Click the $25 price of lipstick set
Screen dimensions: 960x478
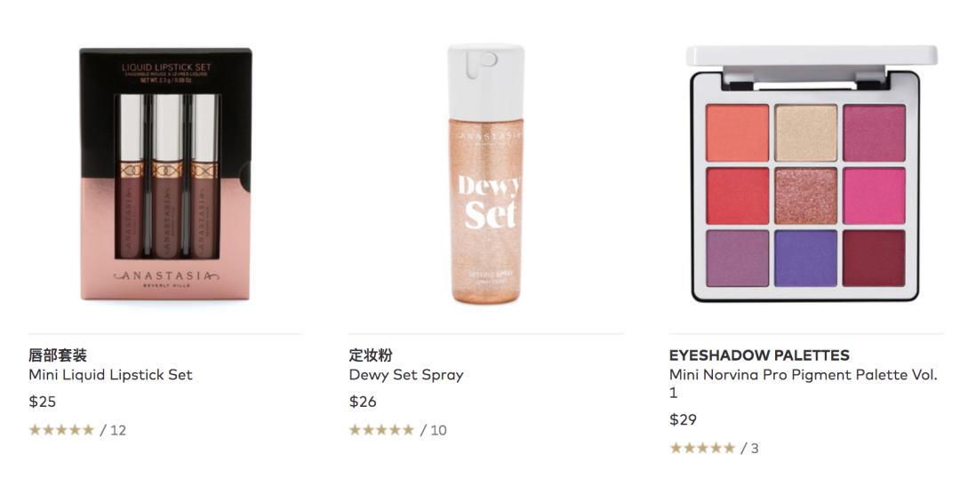pyautogui.click(x=43, y=402)
